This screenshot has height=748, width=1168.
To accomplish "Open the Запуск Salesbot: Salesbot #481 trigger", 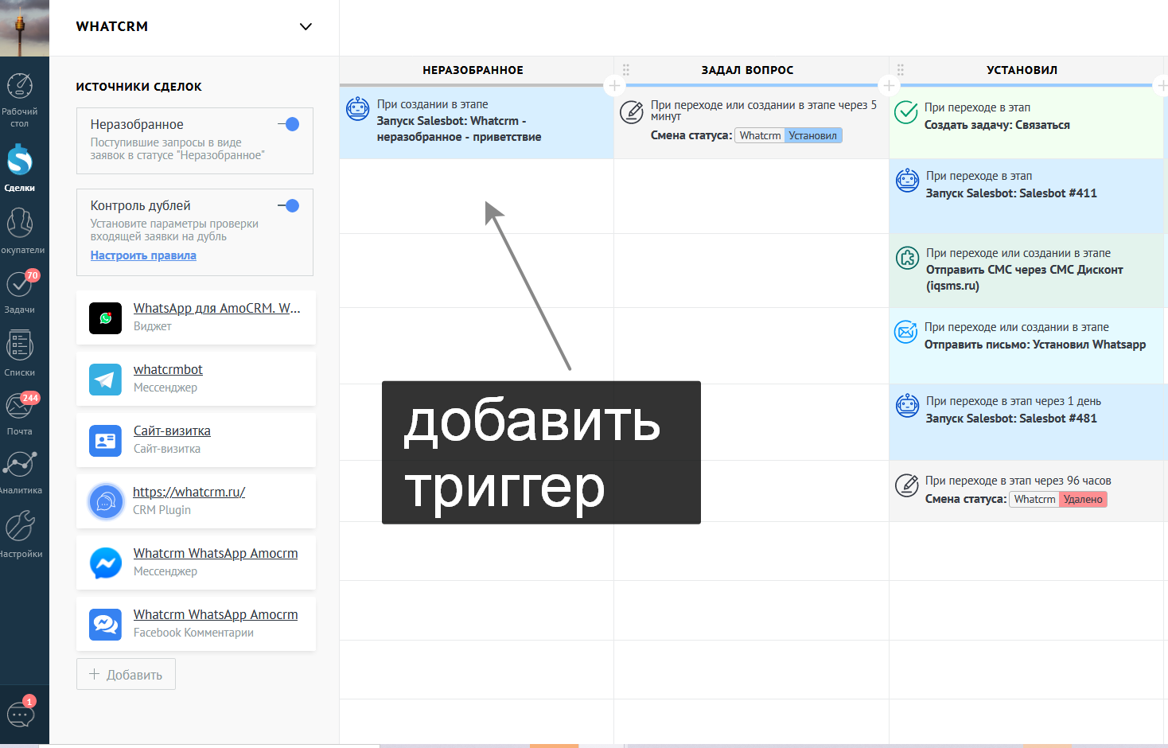I will coord(1026,423).
